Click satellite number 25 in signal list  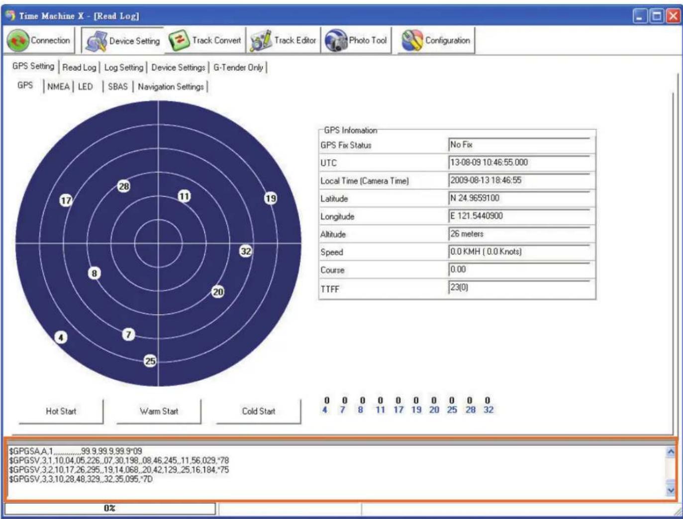tap(452, 410)
